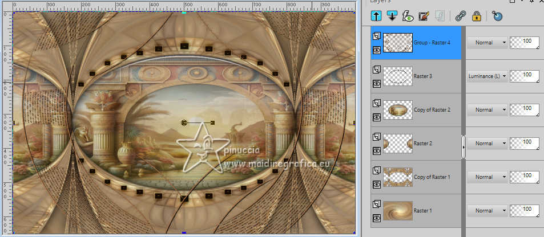The width and height of the screenshot is (544, 237).
Task: Click opacity field of Copy of Raster 1
Action: pos(524,177)
